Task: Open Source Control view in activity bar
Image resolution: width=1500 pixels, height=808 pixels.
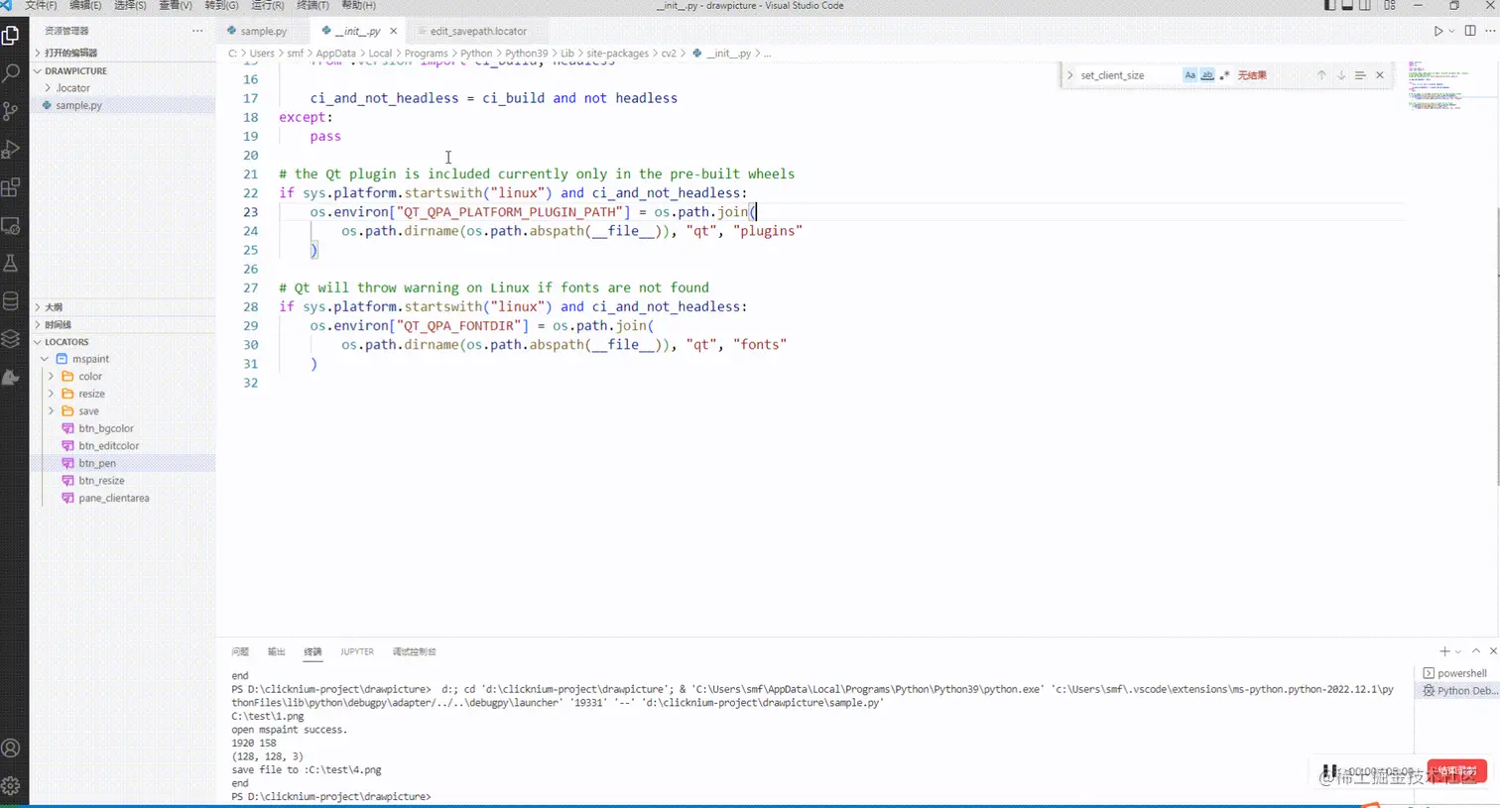Action: pos(11,111)
